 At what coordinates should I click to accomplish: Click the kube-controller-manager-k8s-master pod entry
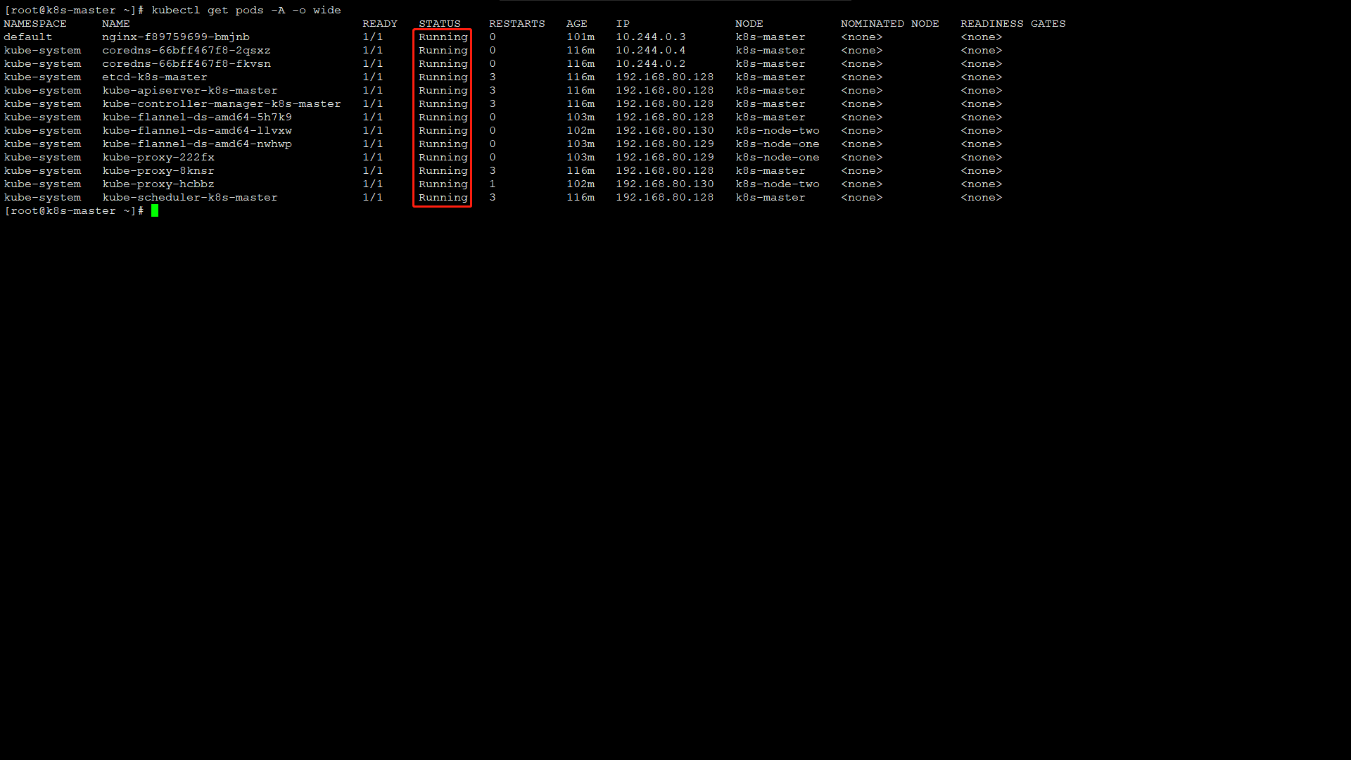222,104
